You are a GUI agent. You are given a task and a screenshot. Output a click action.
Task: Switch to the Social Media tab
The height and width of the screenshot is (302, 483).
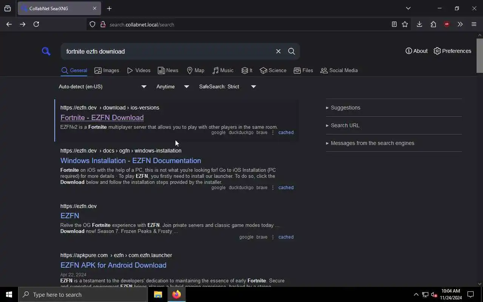tap(339, 71)
